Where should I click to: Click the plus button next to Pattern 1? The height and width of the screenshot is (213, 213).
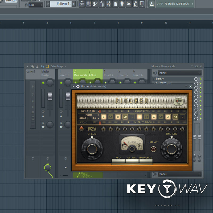(74, 4)
